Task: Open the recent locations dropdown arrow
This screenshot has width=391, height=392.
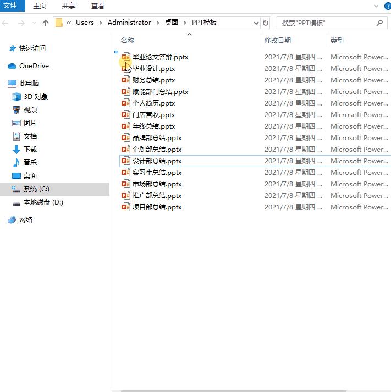Action: click(34, 23)
